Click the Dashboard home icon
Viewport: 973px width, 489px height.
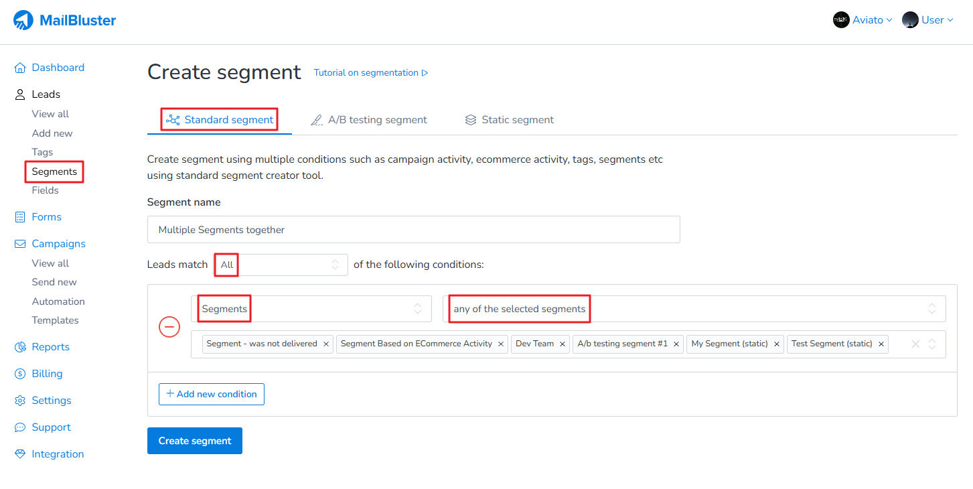[20, 68]
